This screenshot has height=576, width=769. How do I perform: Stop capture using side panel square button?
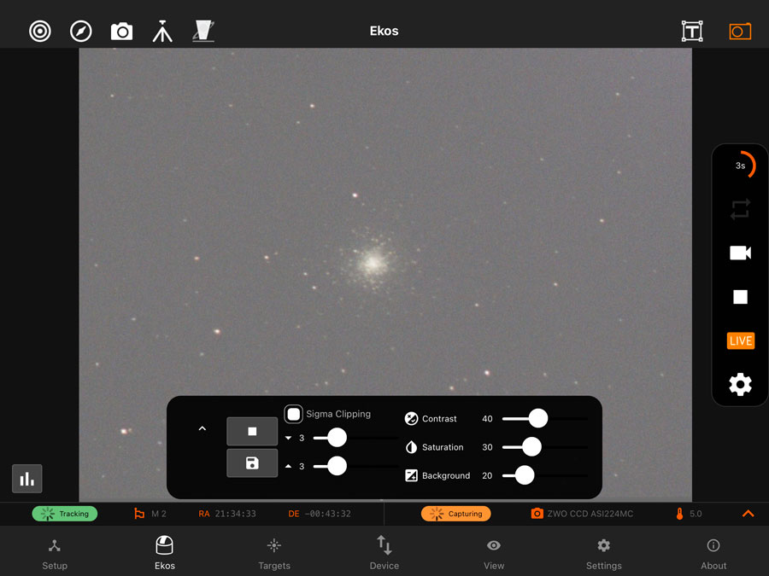tap(740, 297)
